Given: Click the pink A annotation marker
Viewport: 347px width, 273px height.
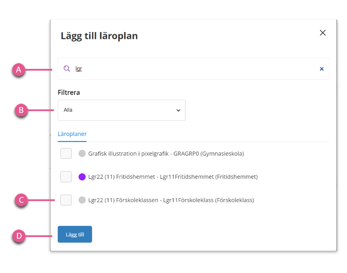Looking at the screenshot, I should [18, 70].
